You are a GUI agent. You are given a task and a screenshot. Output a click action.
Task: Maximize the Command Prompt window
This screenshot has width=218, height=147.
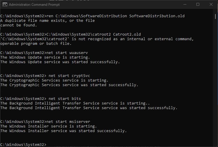(x=198, y=5)
